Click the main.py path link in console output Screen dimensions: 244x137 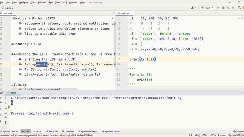145,98
